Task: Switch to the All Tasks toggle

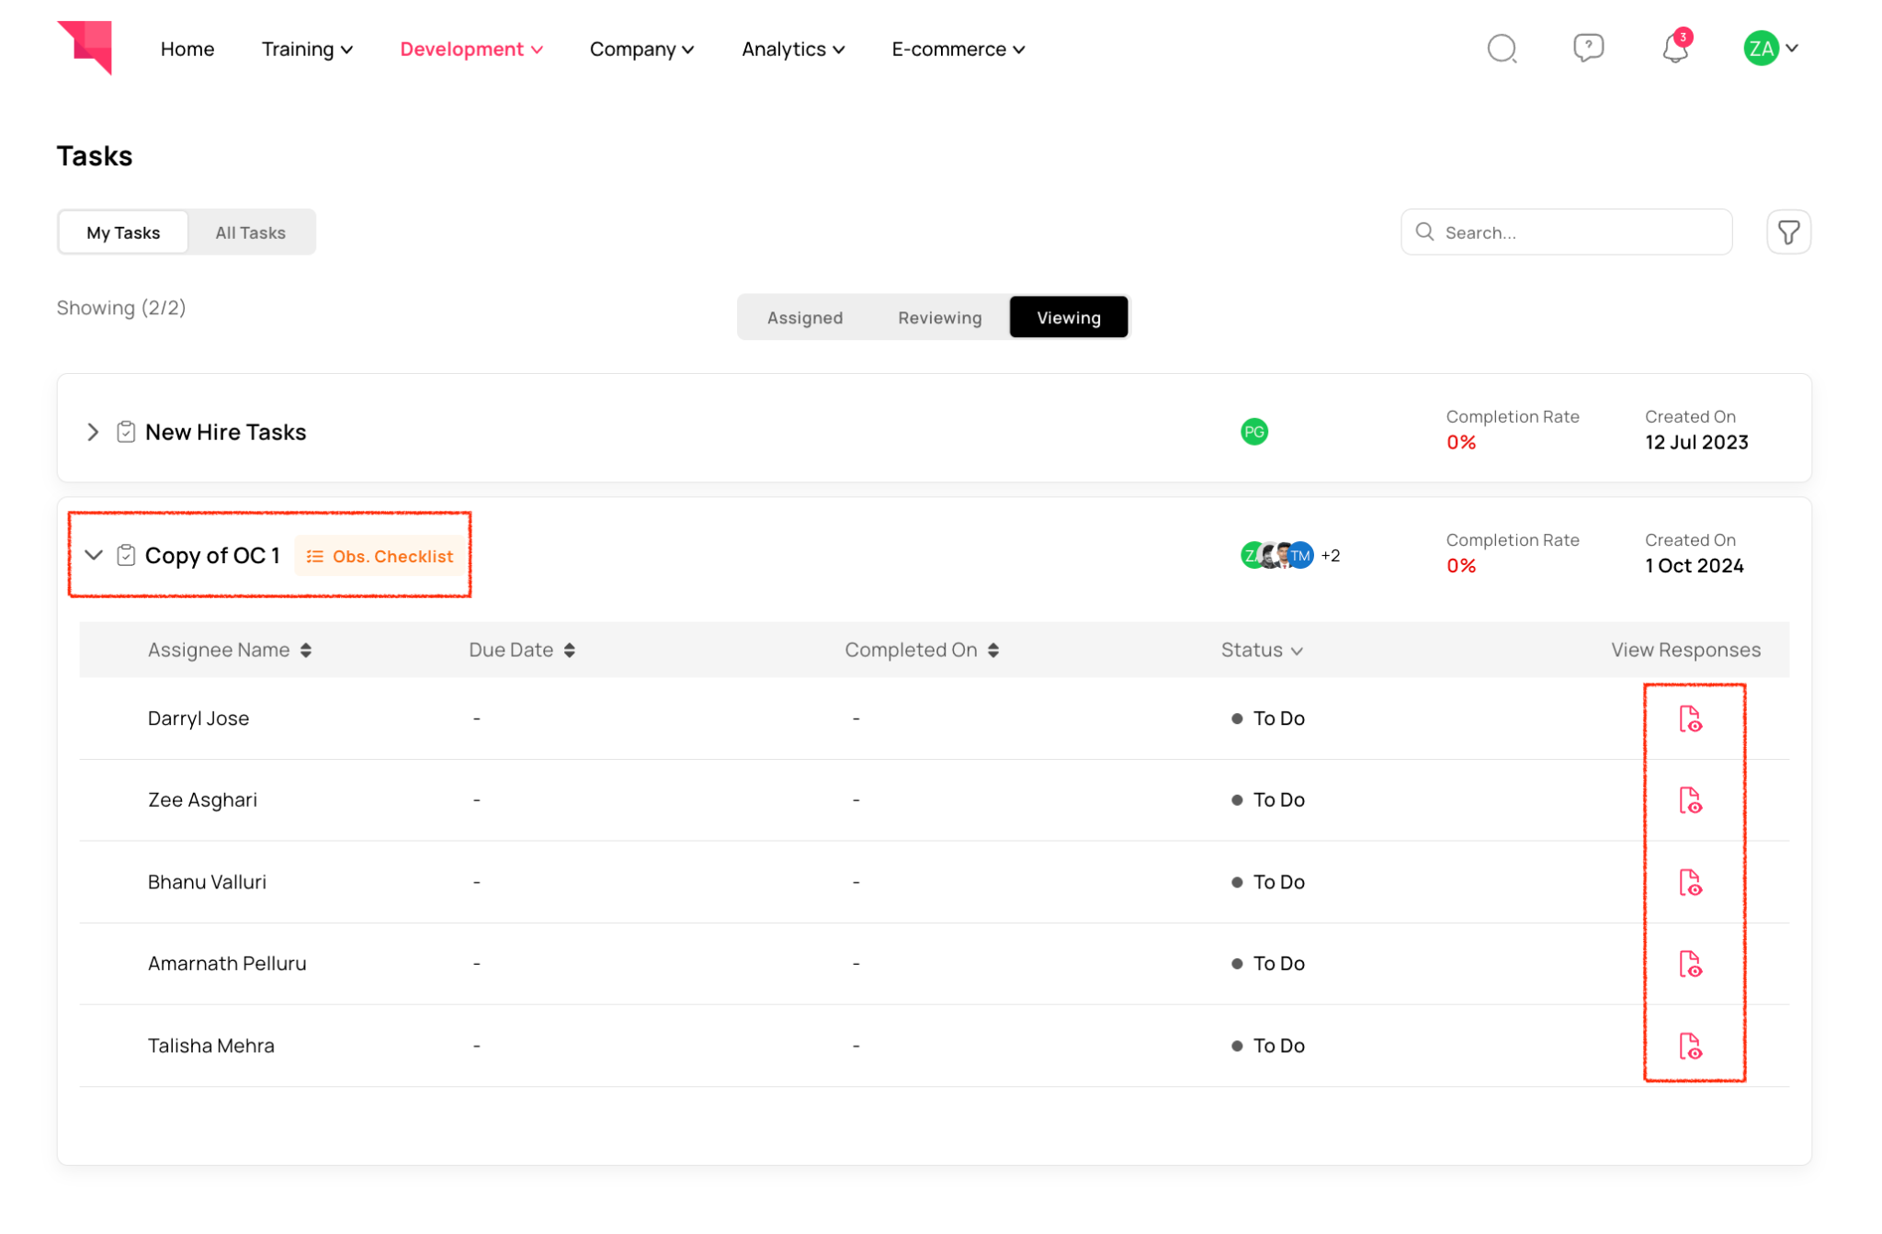Action: pyautogui.click(x=250, y=232)
